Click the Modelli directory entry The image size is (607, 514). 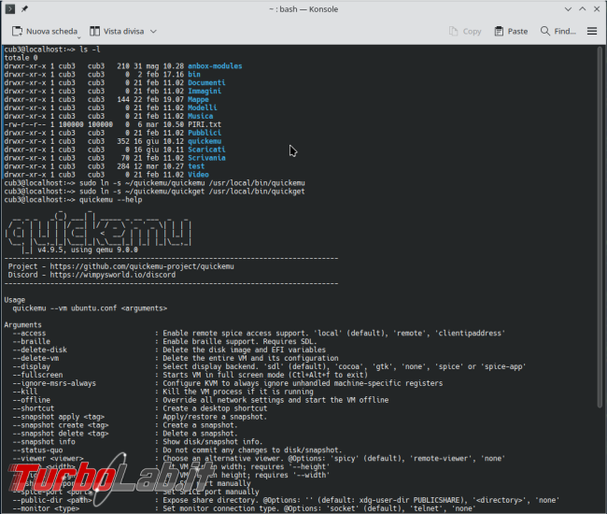tap(203, 107)
